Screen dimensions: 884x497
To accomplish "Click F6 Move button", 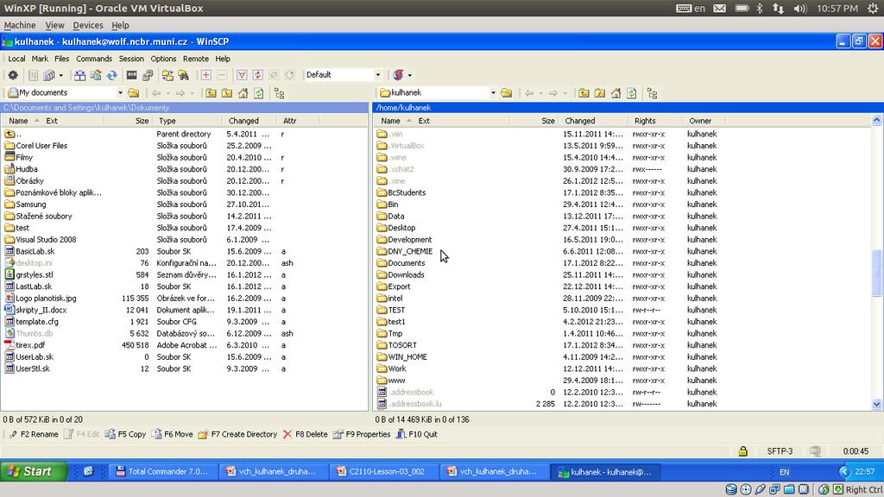I will pyautogui.click(x=172, y=435).
